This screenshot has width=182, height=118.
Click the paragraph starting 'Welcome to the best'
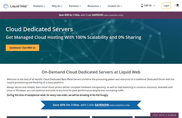(x=91, y=81)
